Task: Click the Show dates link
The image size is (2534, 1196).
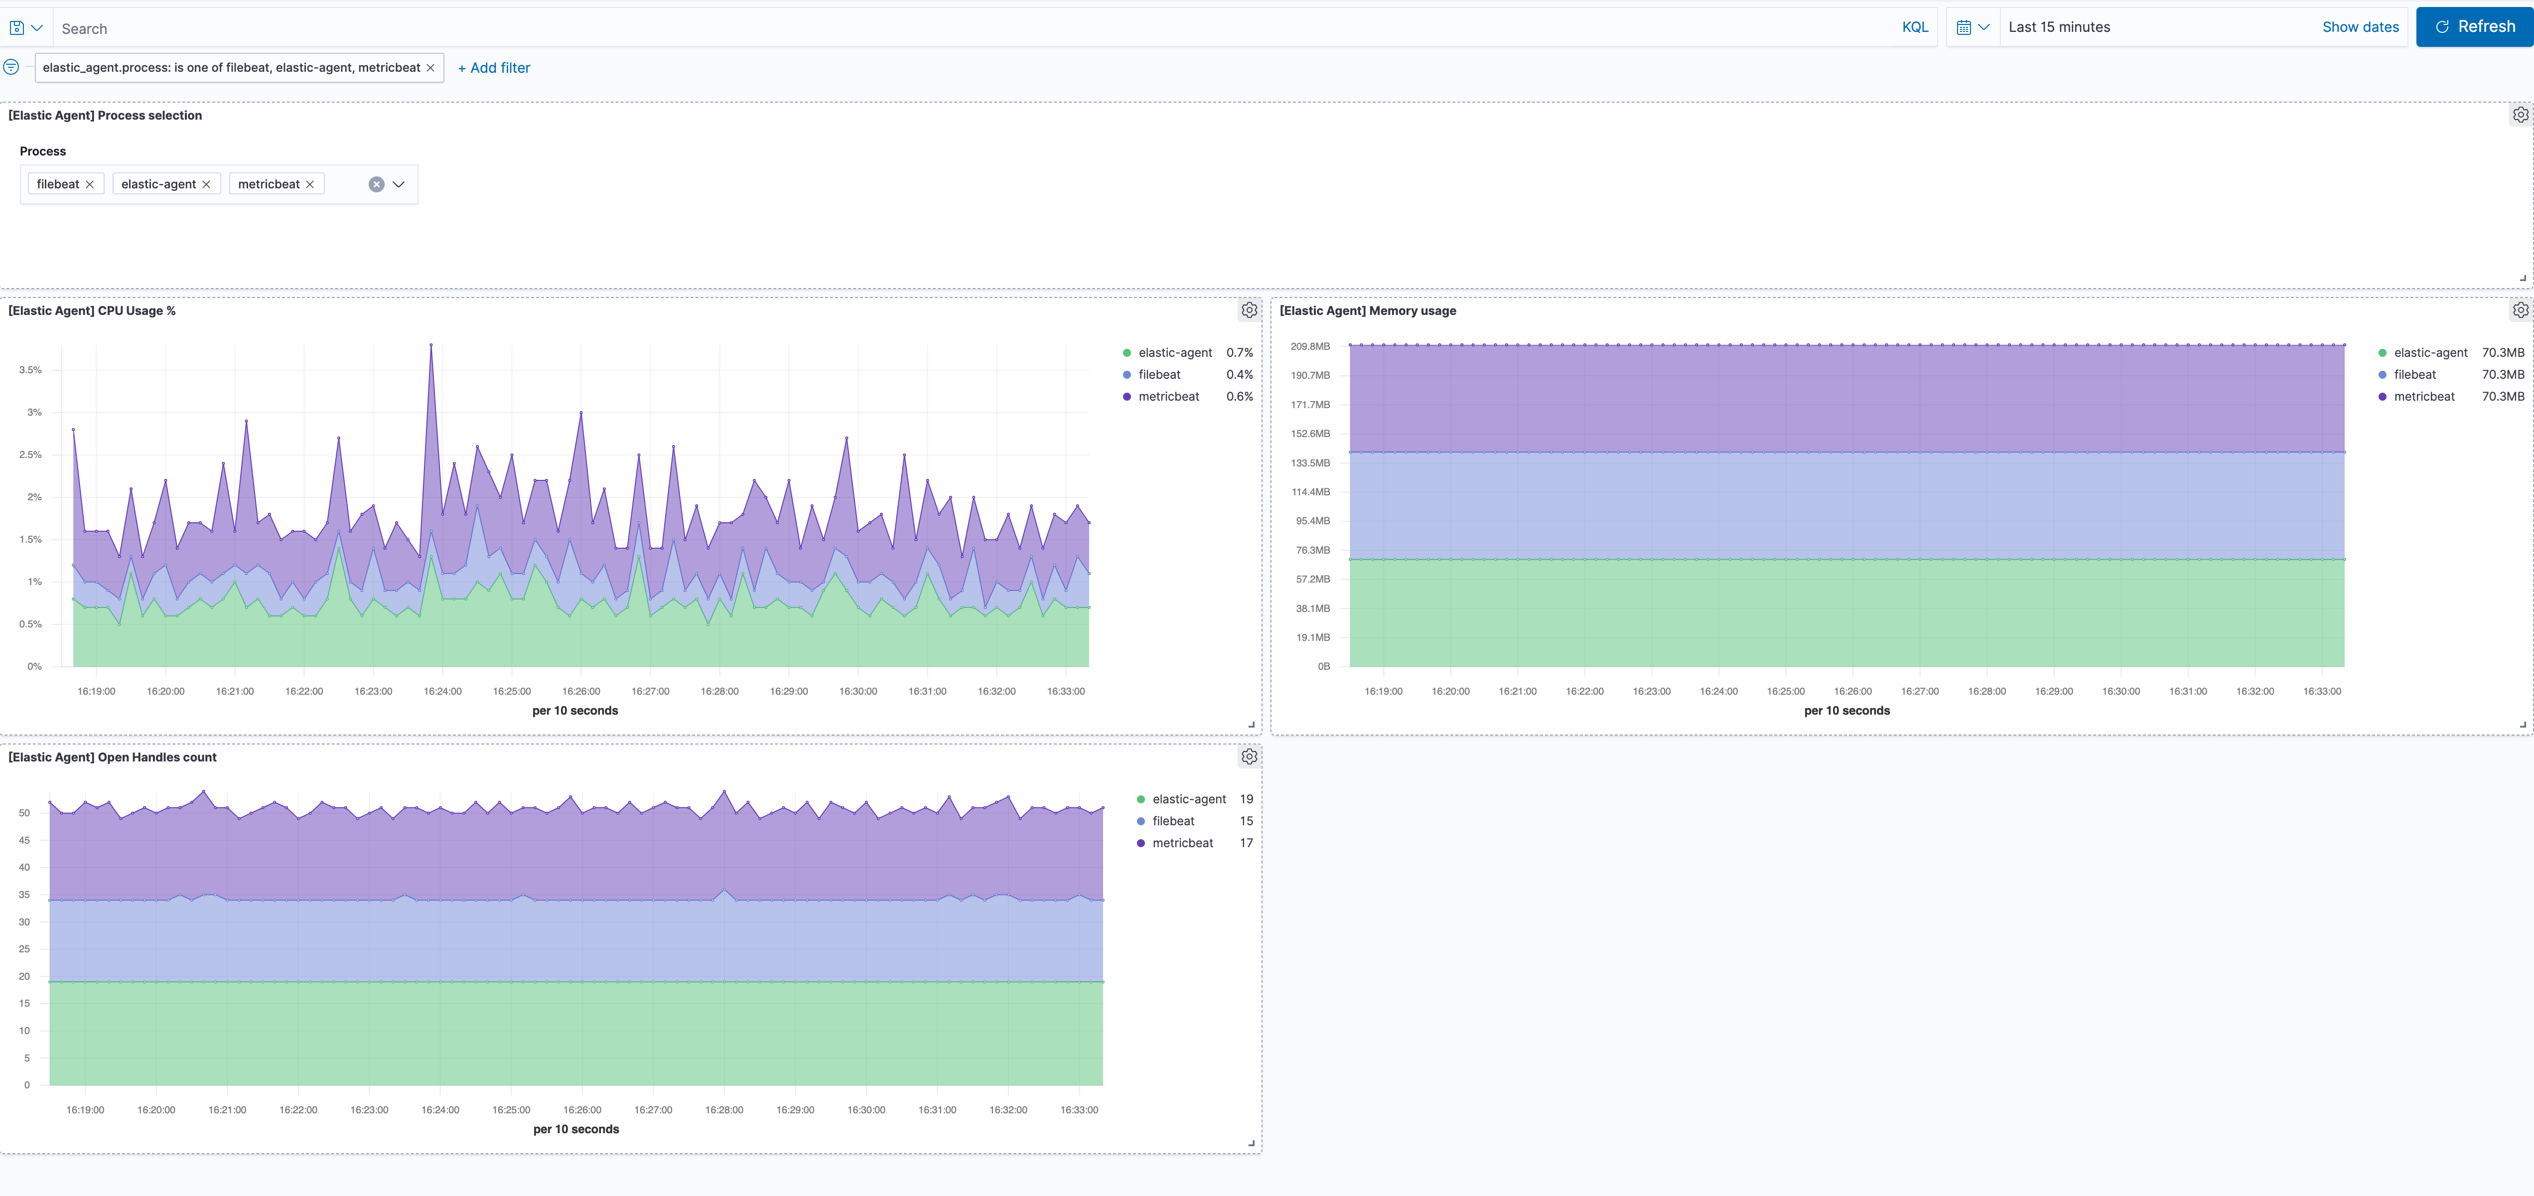Action: click(x=2360, y=27)
